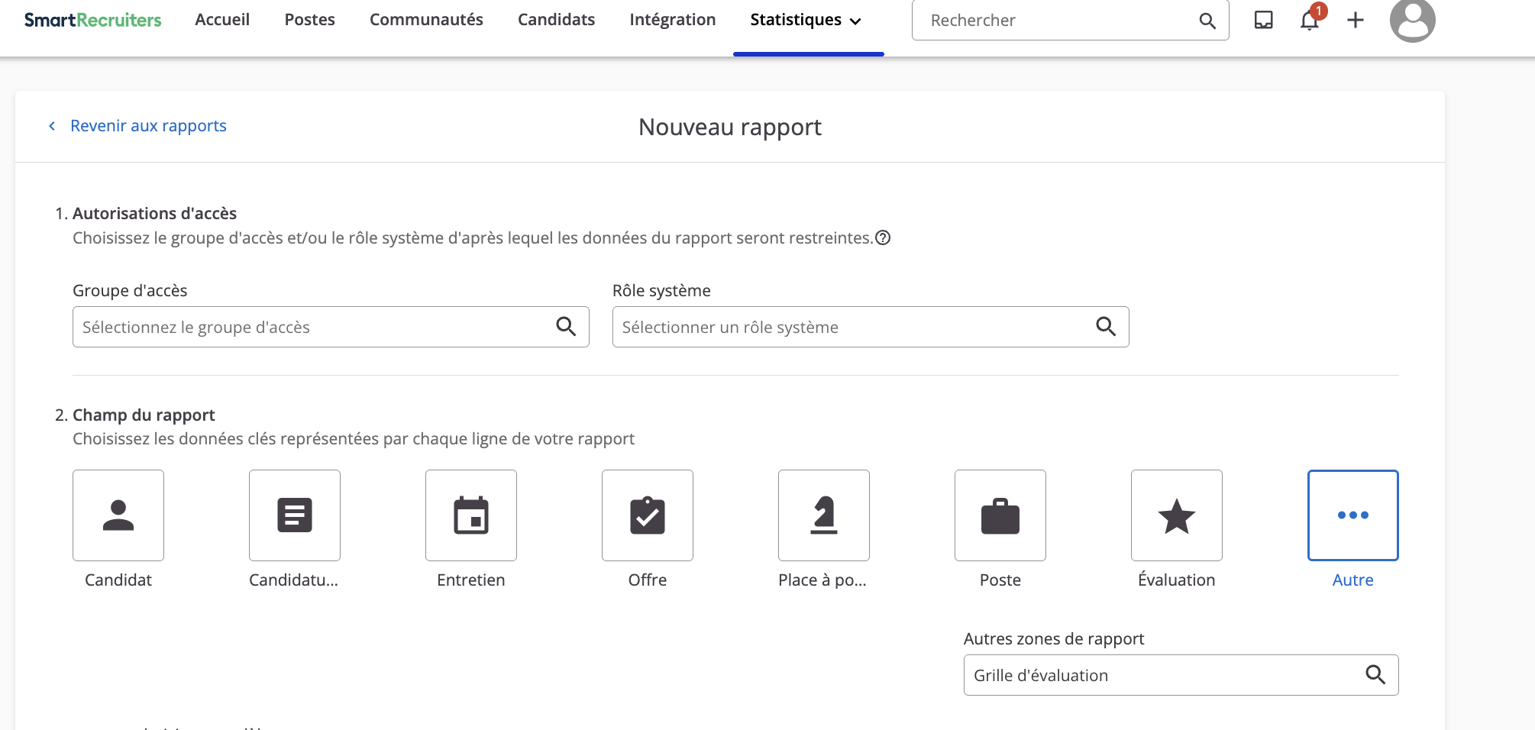Open the Autres zones de rapport selector

pos(1181,675)
